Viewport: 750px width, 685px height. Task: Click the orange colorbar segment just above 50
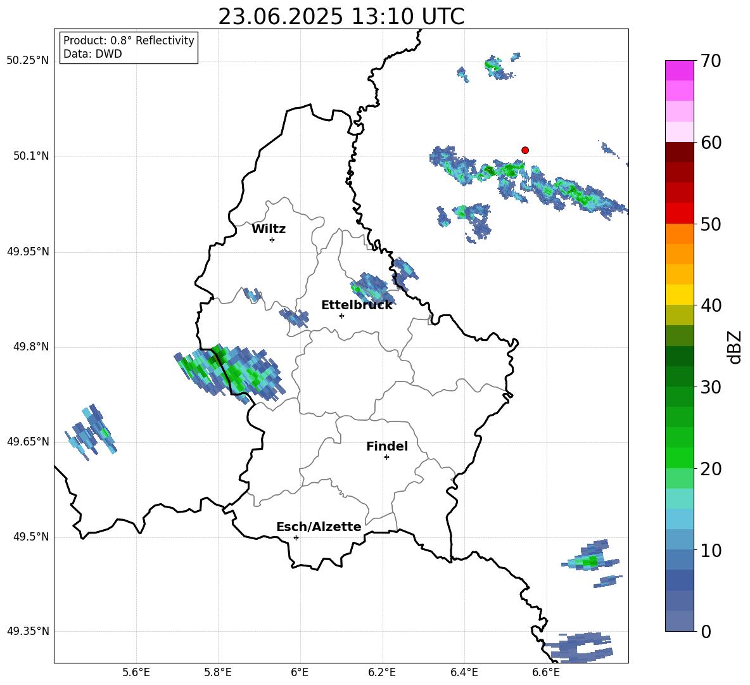pos(679,233)
